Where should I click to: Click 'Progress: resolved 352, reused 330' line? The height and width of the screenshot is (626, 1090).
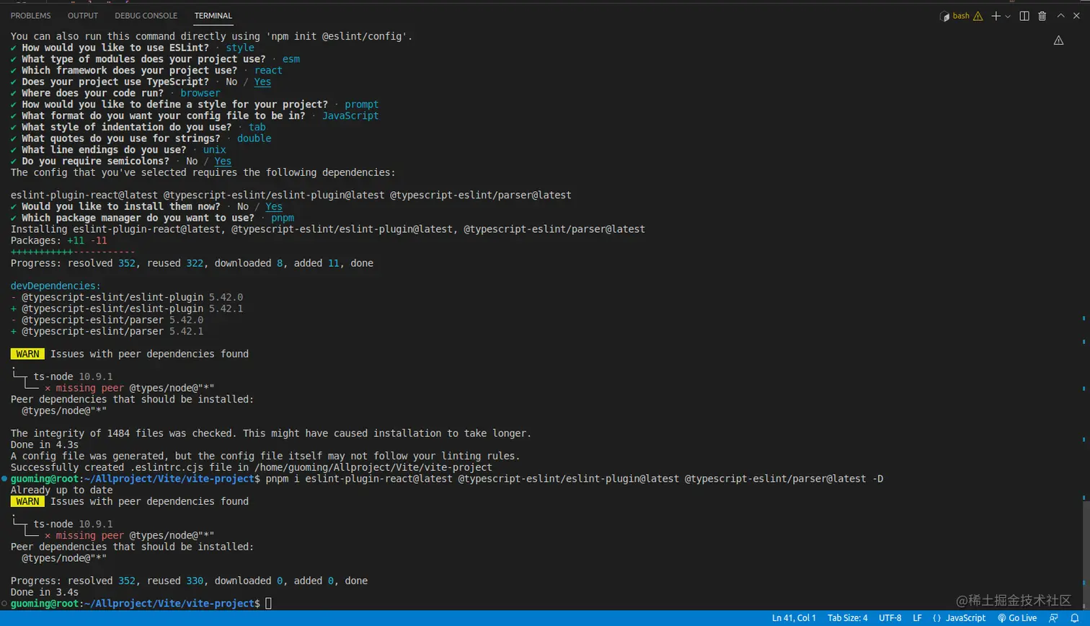[x=190, y=581]
